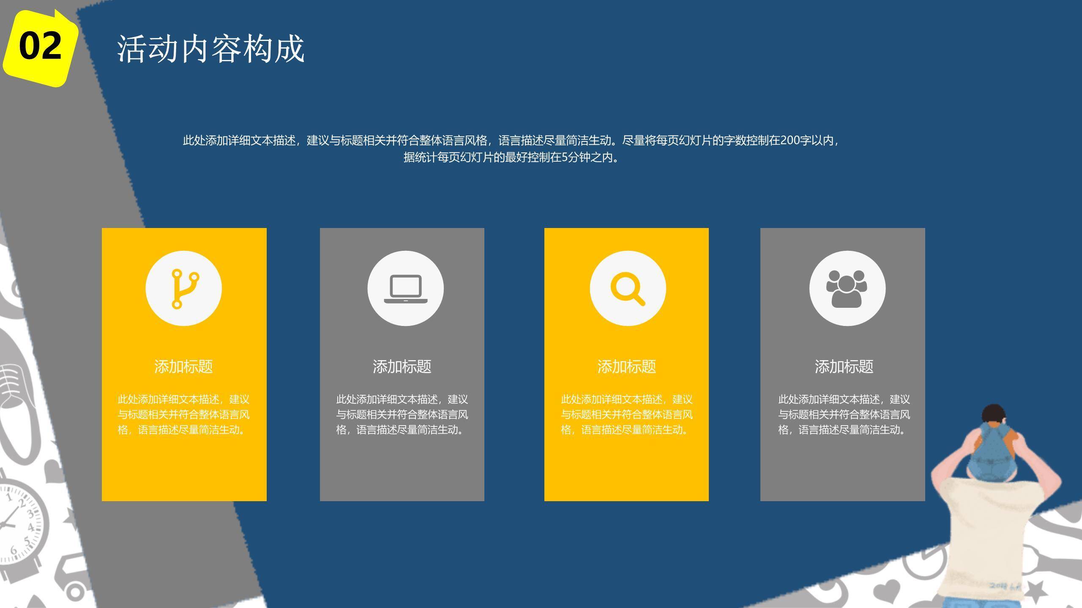
Task: Click the laptop icon in gray card
Action: pyautogui.click(x=405, y=289)
